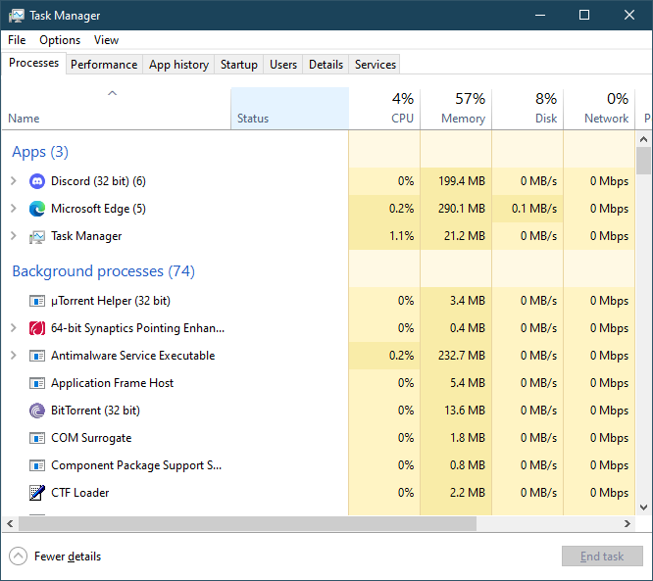The image size is (653, 581).
Task: Click the Task Manager process icon
Action: coord(37,236)
